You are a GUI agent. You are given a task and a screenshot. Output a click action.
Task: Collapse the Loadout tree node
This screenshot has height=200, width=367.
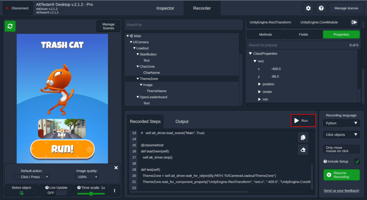click(x=134, y=48)
